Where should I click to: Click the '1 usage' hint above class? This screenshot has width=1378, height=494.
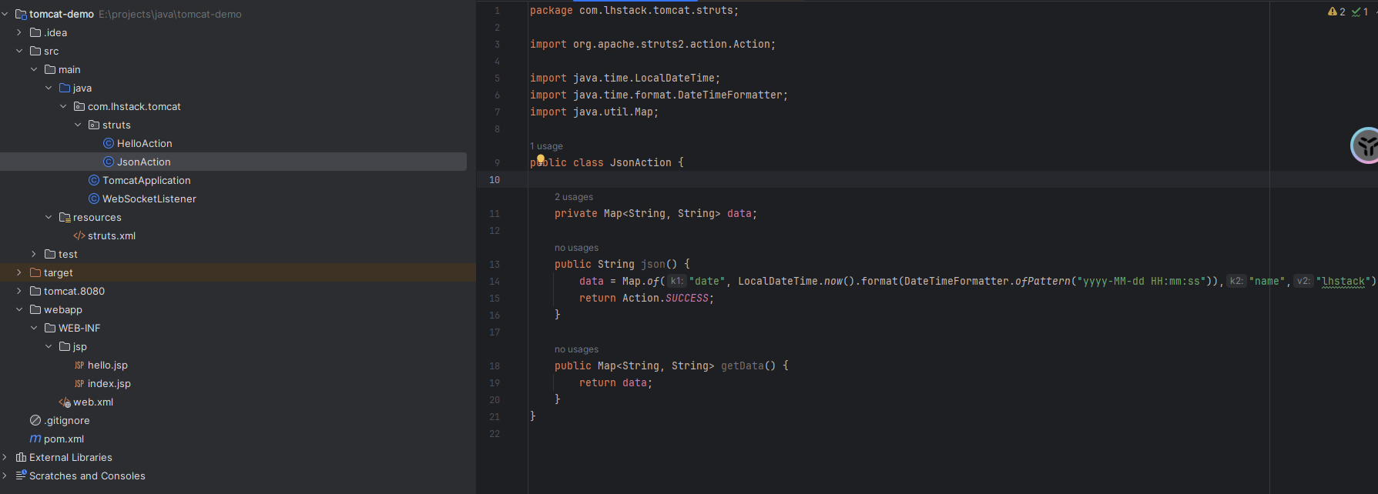pyautogui.click(x=546, y=146)
